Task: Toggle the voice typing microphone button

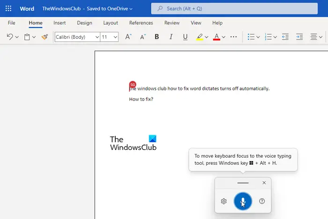Action: click(x=243, y=201)
